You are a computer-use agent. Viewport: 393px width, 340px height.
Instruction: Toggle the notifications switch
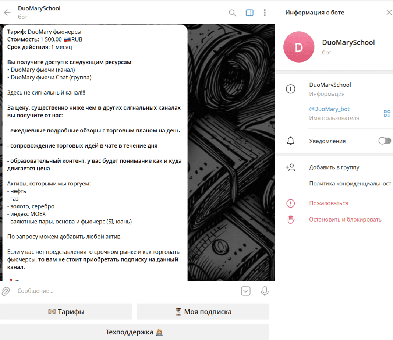(x=385, y=141)
